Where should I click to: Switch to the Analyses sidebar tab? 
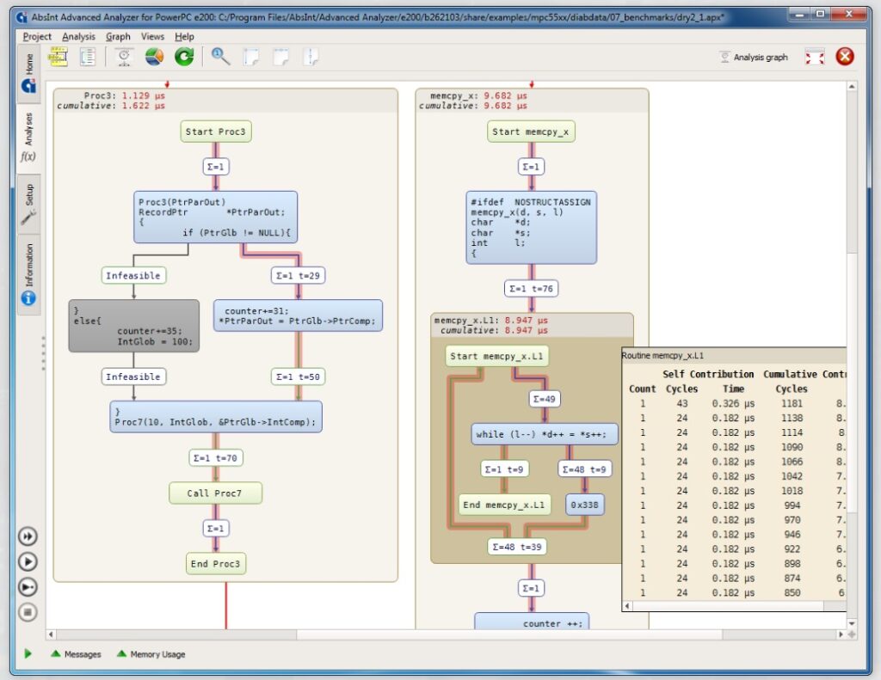pyautogui.click(x=28, y=138)
